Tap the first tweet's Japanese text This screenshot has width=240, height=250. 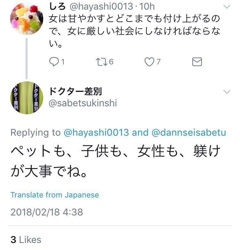click(135, 31)
